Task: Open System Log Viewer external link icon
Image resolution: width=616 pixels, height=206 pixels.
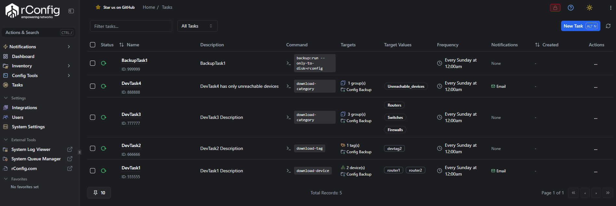Action: pyautogui.click(x=70, y=149)
